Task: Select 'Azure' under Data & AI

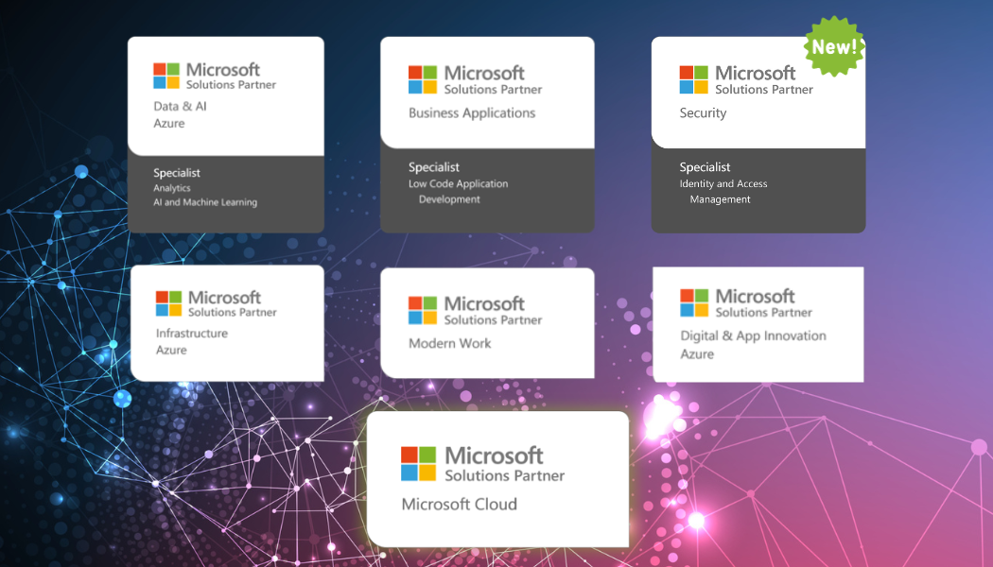Action: coord(169,124)
